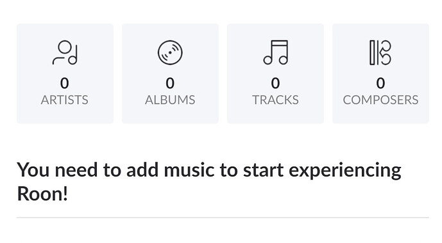Click the Tracks double music note icon
Viewport: 442px width, 243px height.
[x=276, y=52]
